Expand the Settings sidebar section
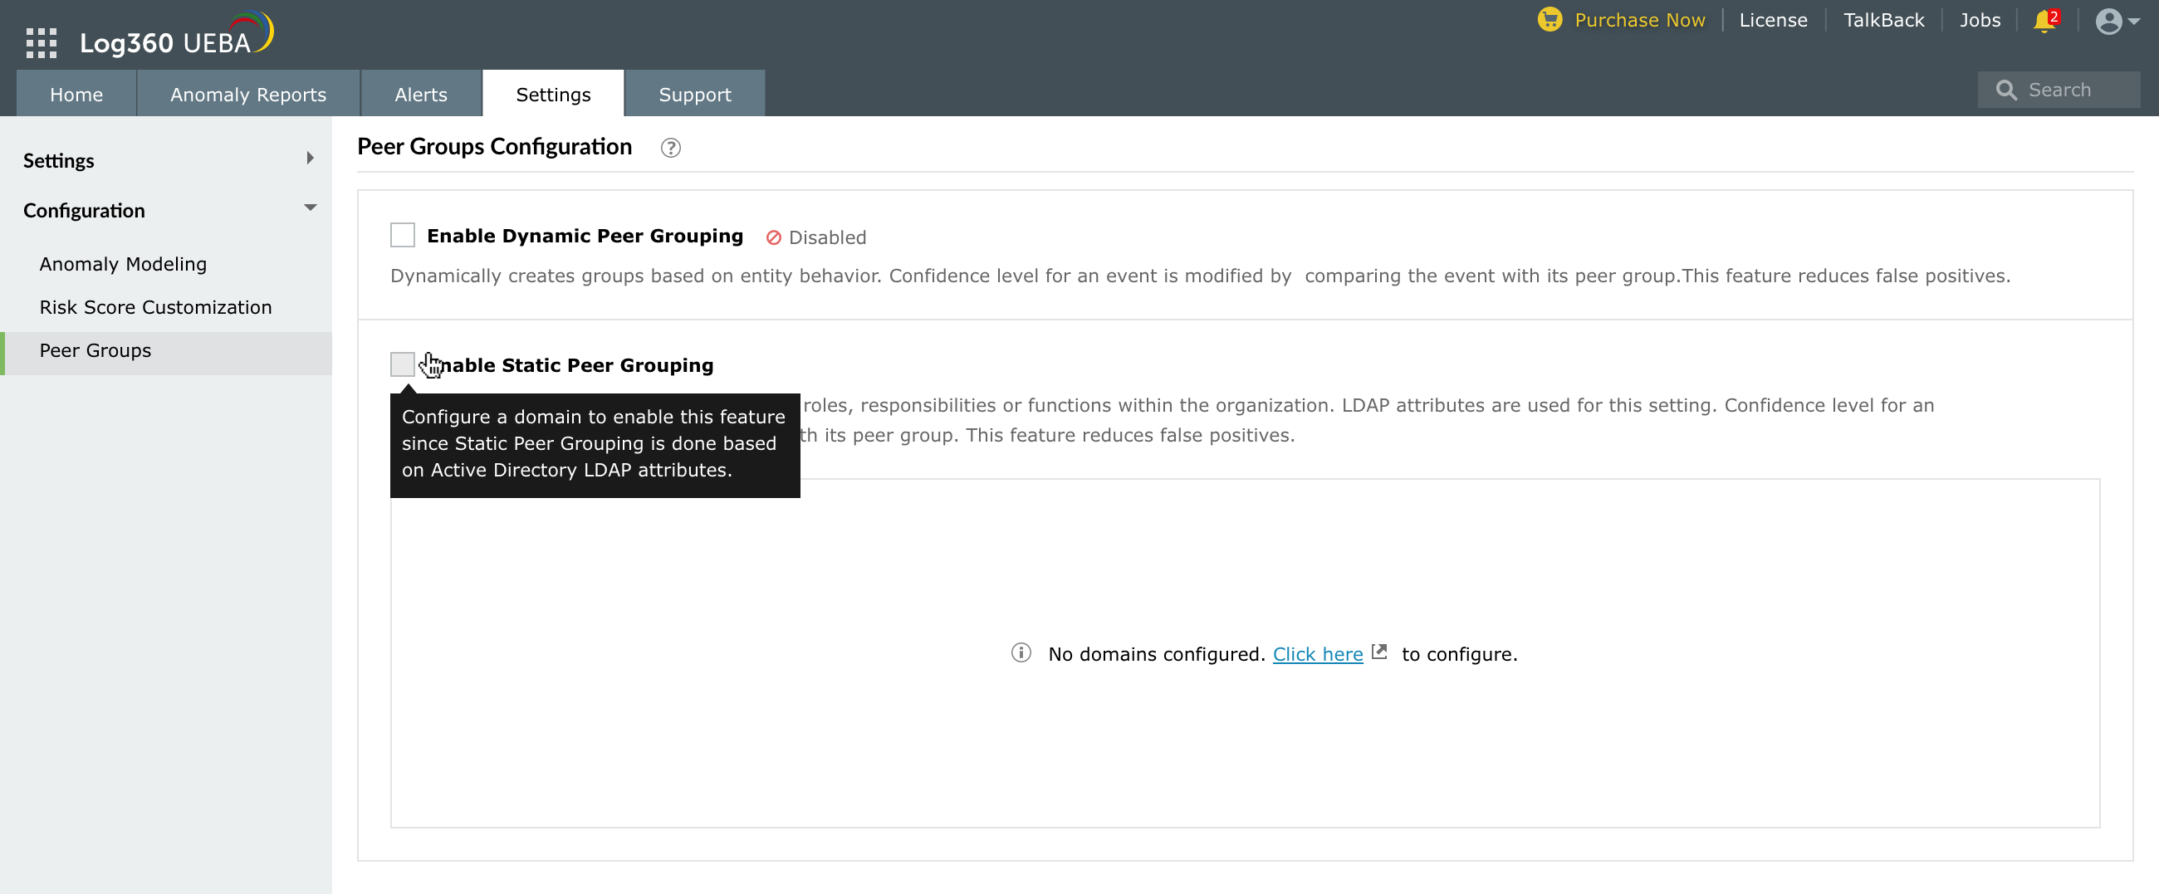2159x894 pixels. [x=310, y=159]
